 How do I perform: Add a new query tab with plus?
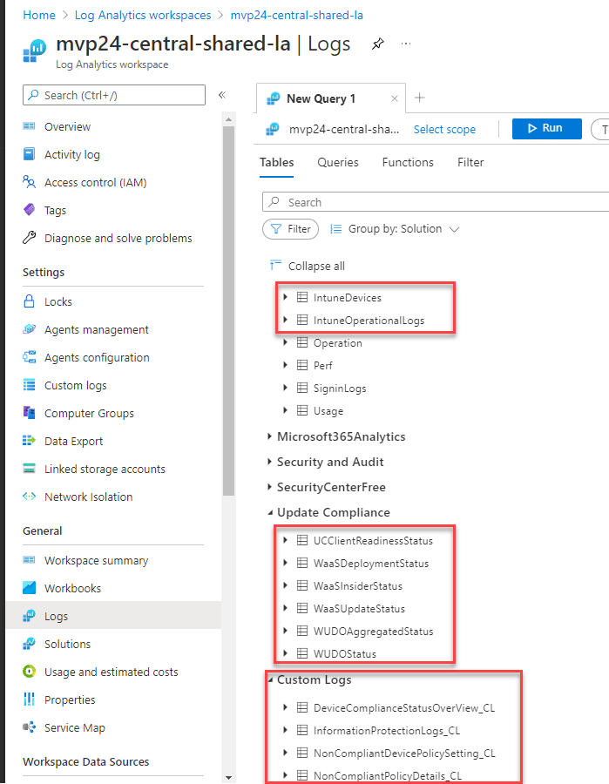(x=419, y=98)
